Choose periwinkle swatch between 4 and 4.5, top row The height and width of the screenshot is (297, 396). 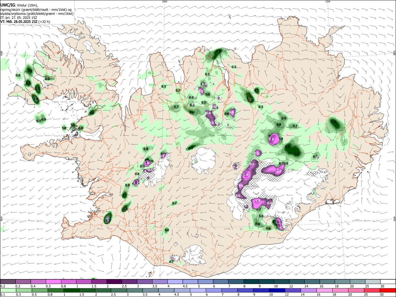click(x=174, y=282)
